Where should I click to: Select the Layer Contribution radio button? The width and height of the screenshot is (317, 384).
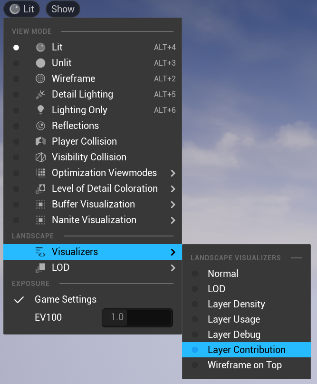pos(195,350)
